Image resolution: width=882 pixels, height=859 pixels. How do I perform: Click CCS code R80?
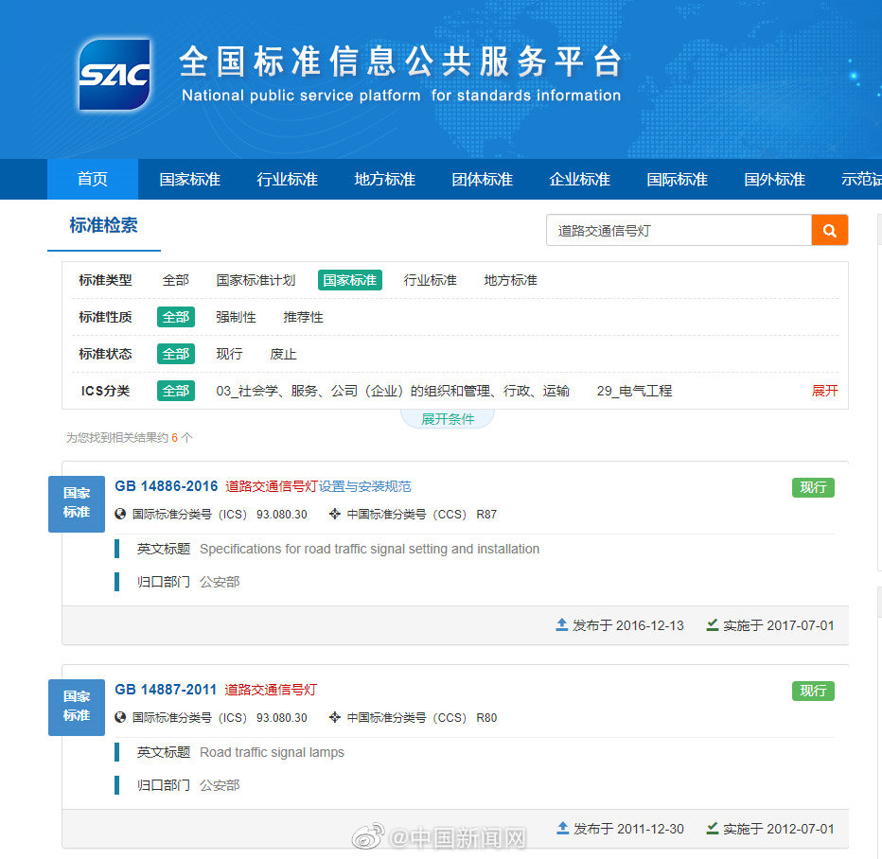click(x=486, y=718)
